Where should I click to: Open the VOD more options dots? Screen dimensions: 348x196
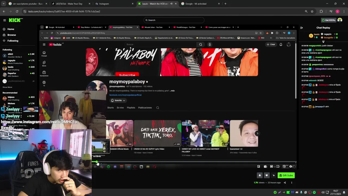coord(292,183)
